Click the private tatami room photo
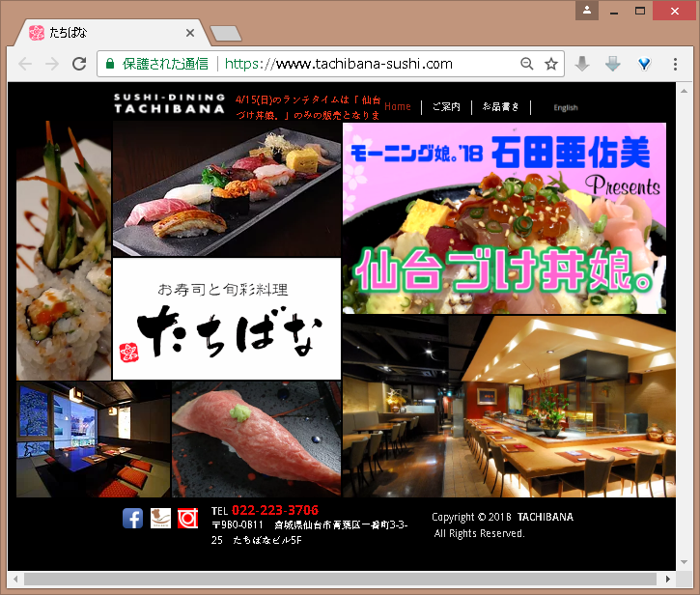This screenshot has height=595, width=700. tap(94, 439)
